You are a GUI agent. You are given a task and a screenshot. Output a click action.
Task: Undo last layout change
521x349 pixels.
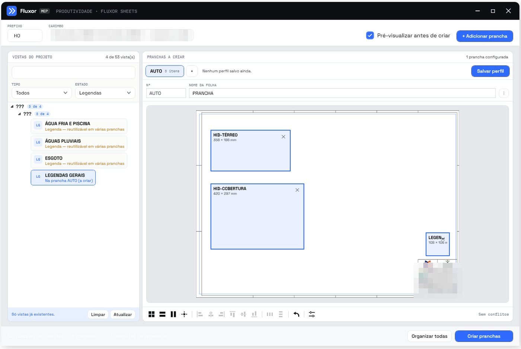tap(296, 314)
